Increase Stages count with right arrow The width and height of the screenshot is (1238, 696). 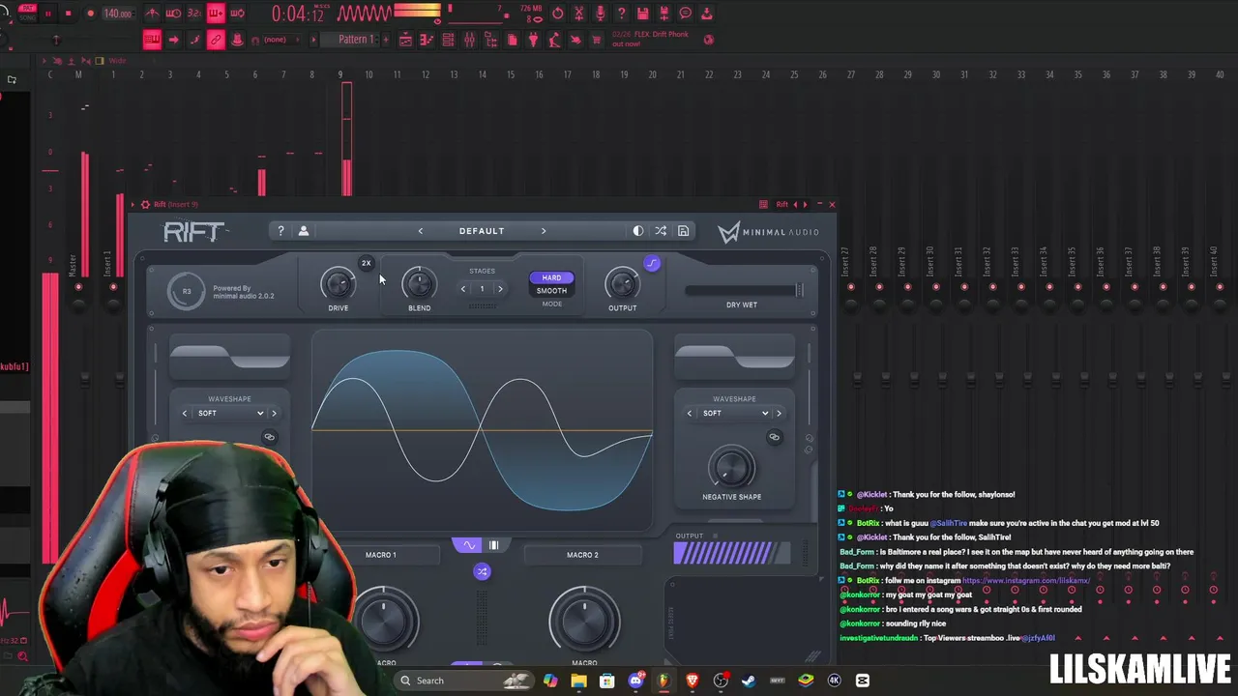(x=500, y=289)
